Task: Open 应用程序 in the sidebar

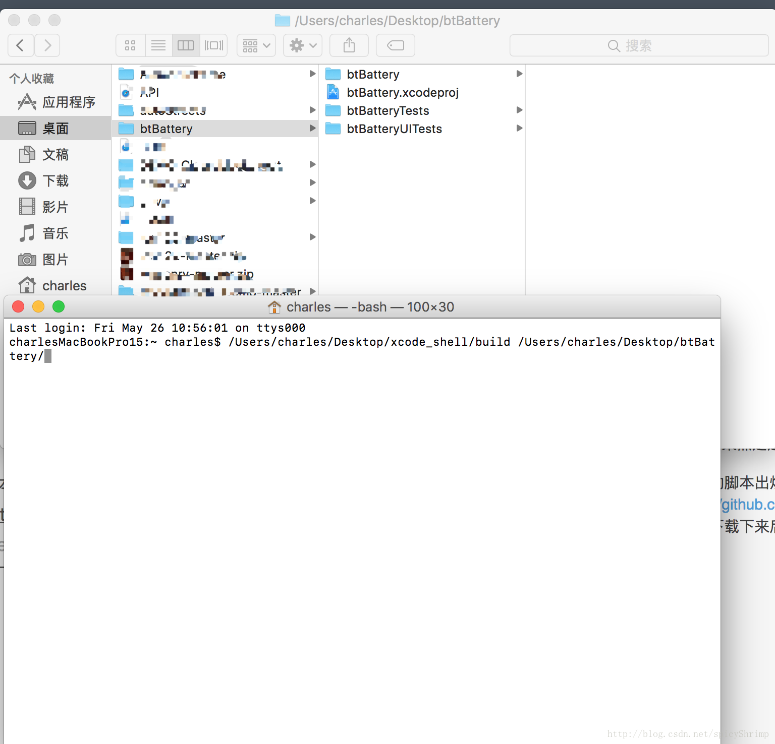Action: (x=56, y=102)
